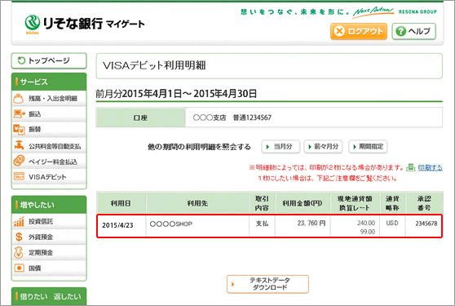Screen dimensions: 455x306
Task: Click the coin icon beside ペイジー料金払込
Action: click(x=19, y=161)
